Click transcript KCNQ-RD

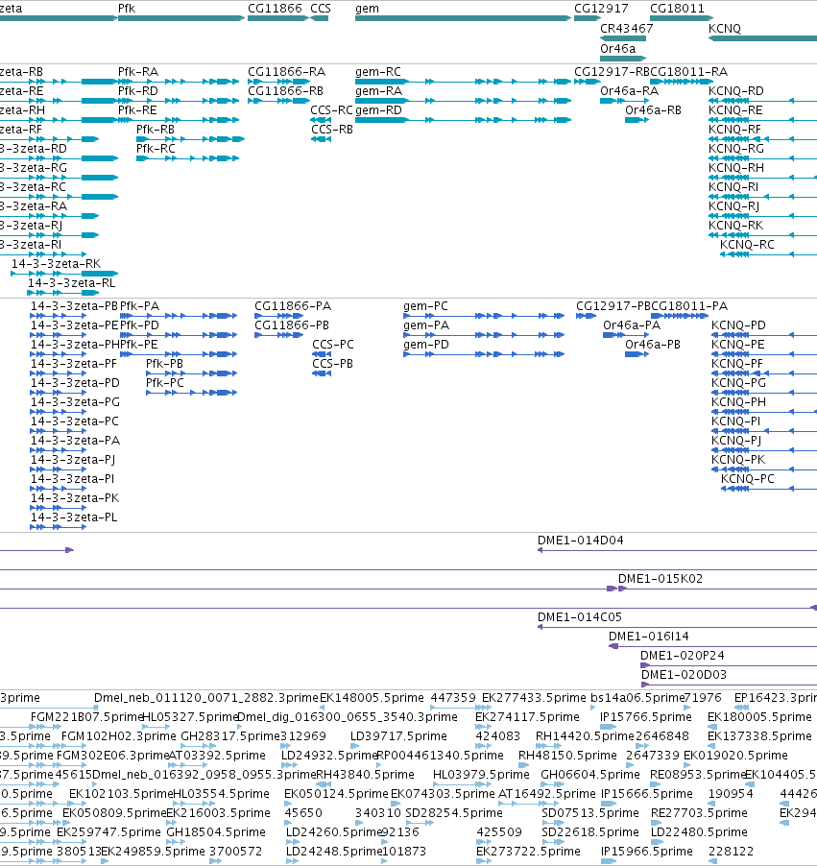coord(736,91)
